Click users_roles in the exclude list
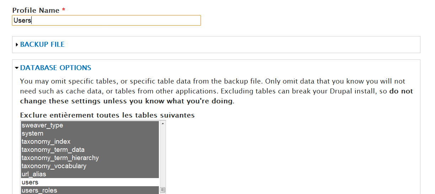 pyautogui.click(x=39, y=190)
